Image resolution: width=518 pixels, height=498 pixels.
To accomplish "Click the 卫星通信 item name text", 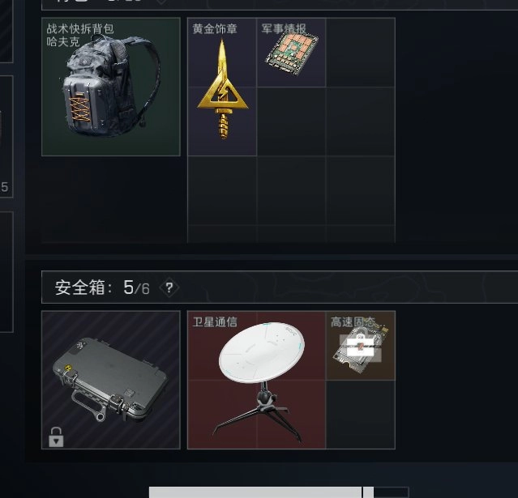I will 215,322.
